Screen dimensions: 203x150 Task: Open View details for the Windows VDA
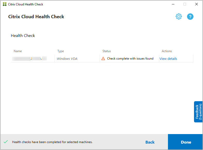(x=168, y=59)
